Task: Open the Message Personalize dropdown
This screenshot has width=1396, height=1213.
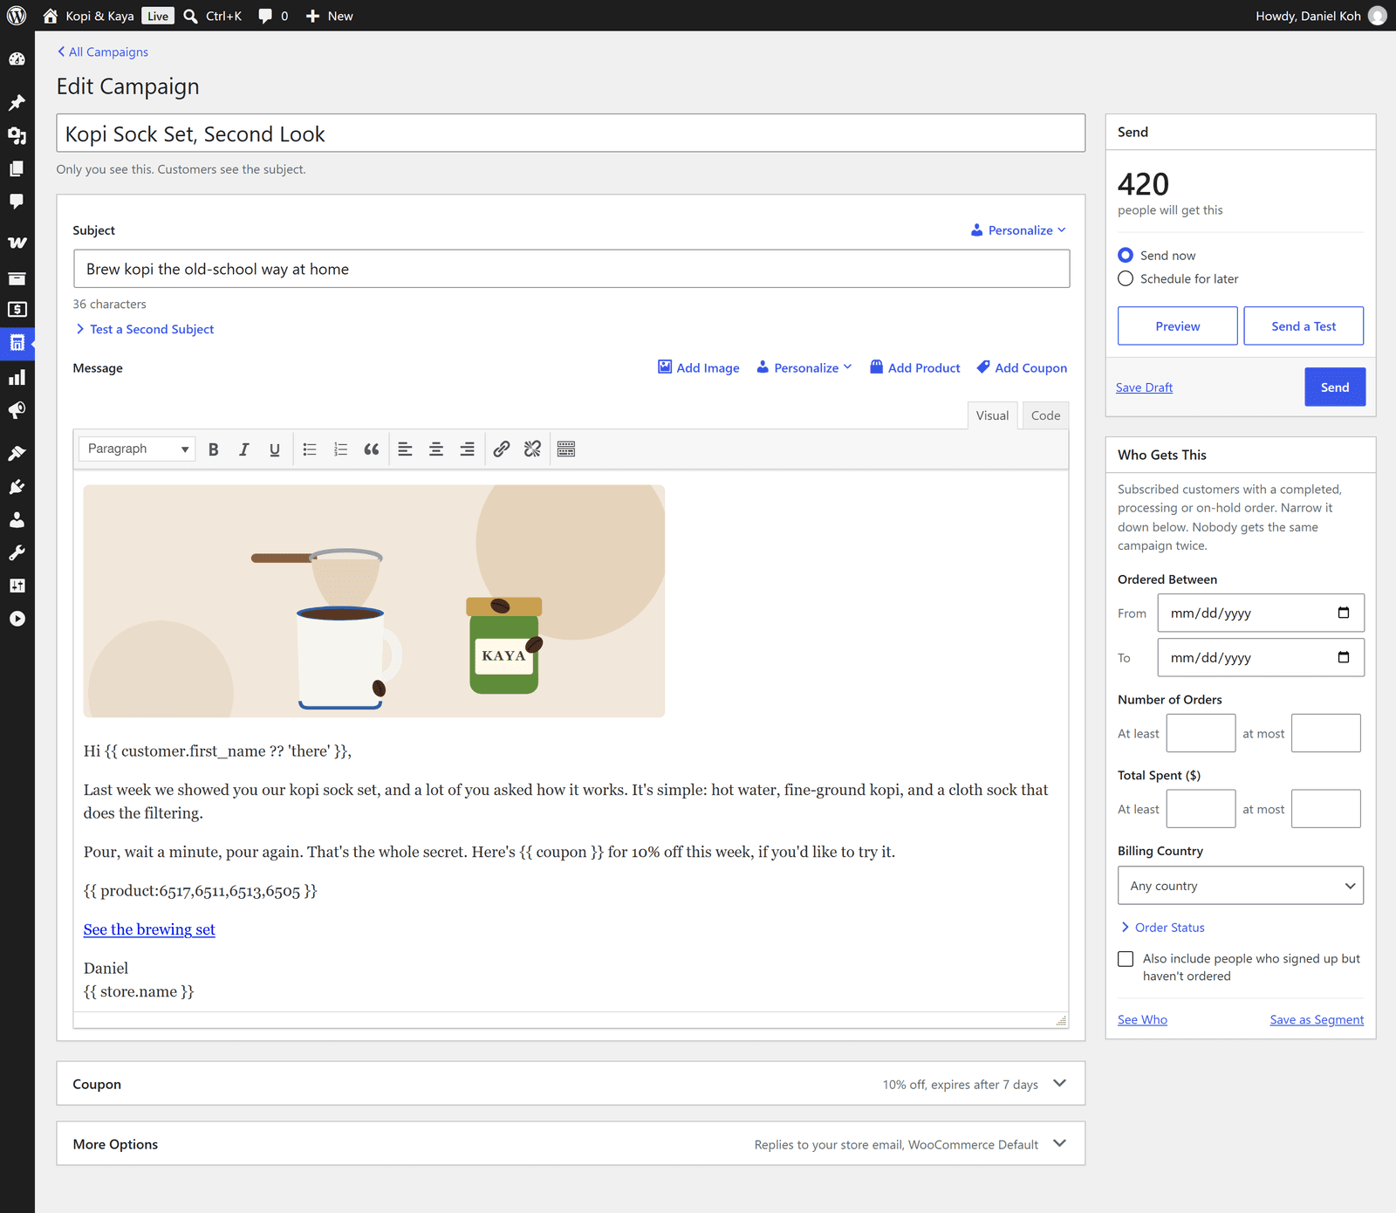Action: pyautogui.click(x=804, y=367)
